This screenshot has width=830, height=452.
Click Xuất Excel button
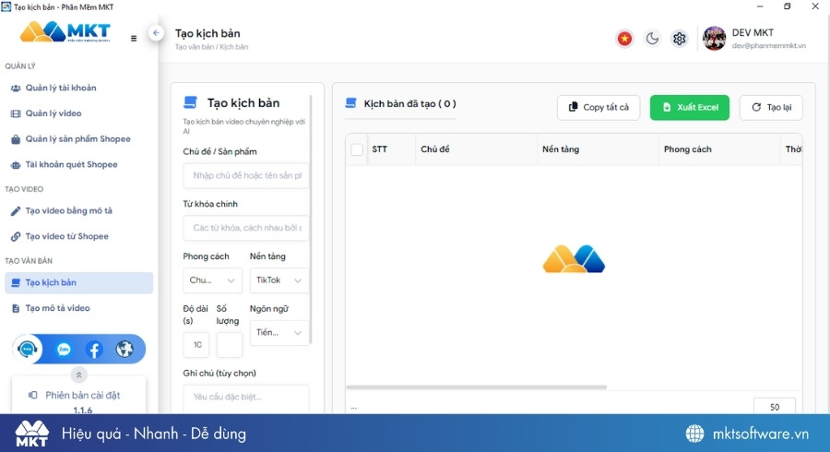(x=689, y=107)
